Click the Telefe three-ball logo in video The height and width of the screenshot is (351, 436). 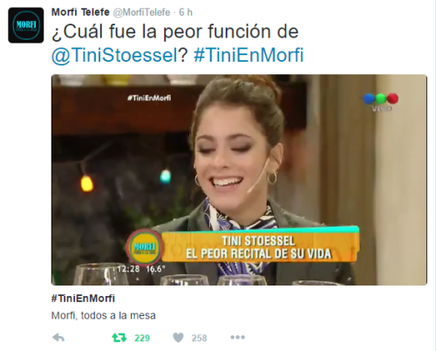pyautogui.click(x=381, y=101)
